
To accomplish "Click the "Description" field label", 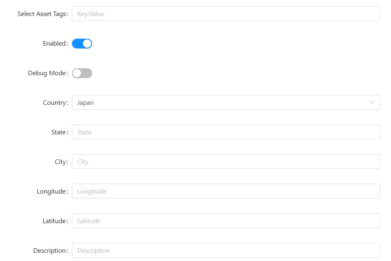I will (x=49, y=251).
